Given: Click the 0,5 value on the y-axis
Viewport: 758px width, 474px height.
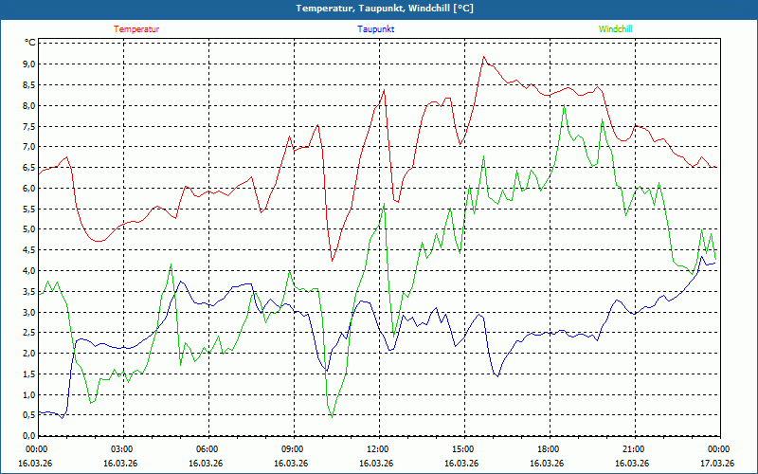Looking at the screenshot, I should (28, 415).
